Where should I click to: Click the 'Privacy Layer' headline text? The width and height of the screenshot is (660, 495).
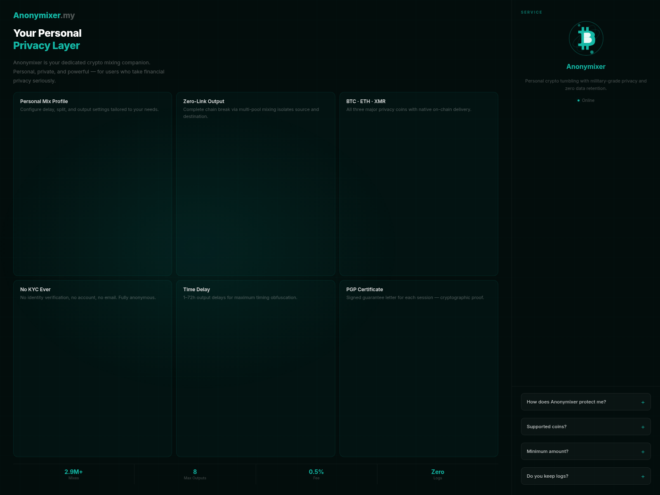click(47, 45)
